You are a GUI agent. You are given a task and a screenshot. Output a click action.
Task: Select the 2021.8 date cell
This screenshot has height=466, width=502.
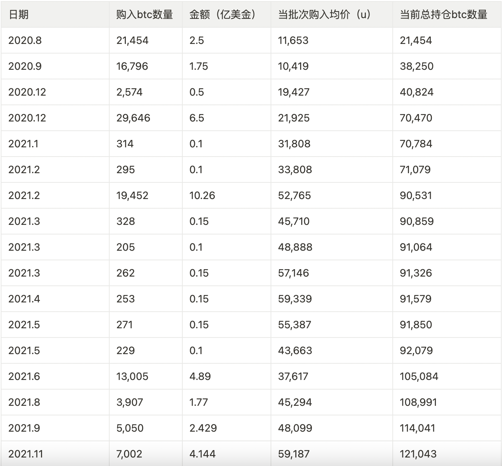coord(24,402)
